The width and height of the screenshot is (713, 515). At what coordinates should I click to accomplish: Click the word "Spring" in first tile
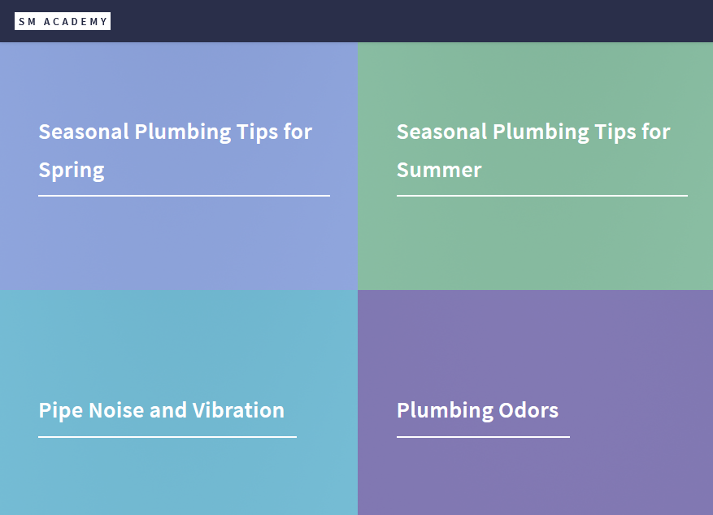point(72,171)
